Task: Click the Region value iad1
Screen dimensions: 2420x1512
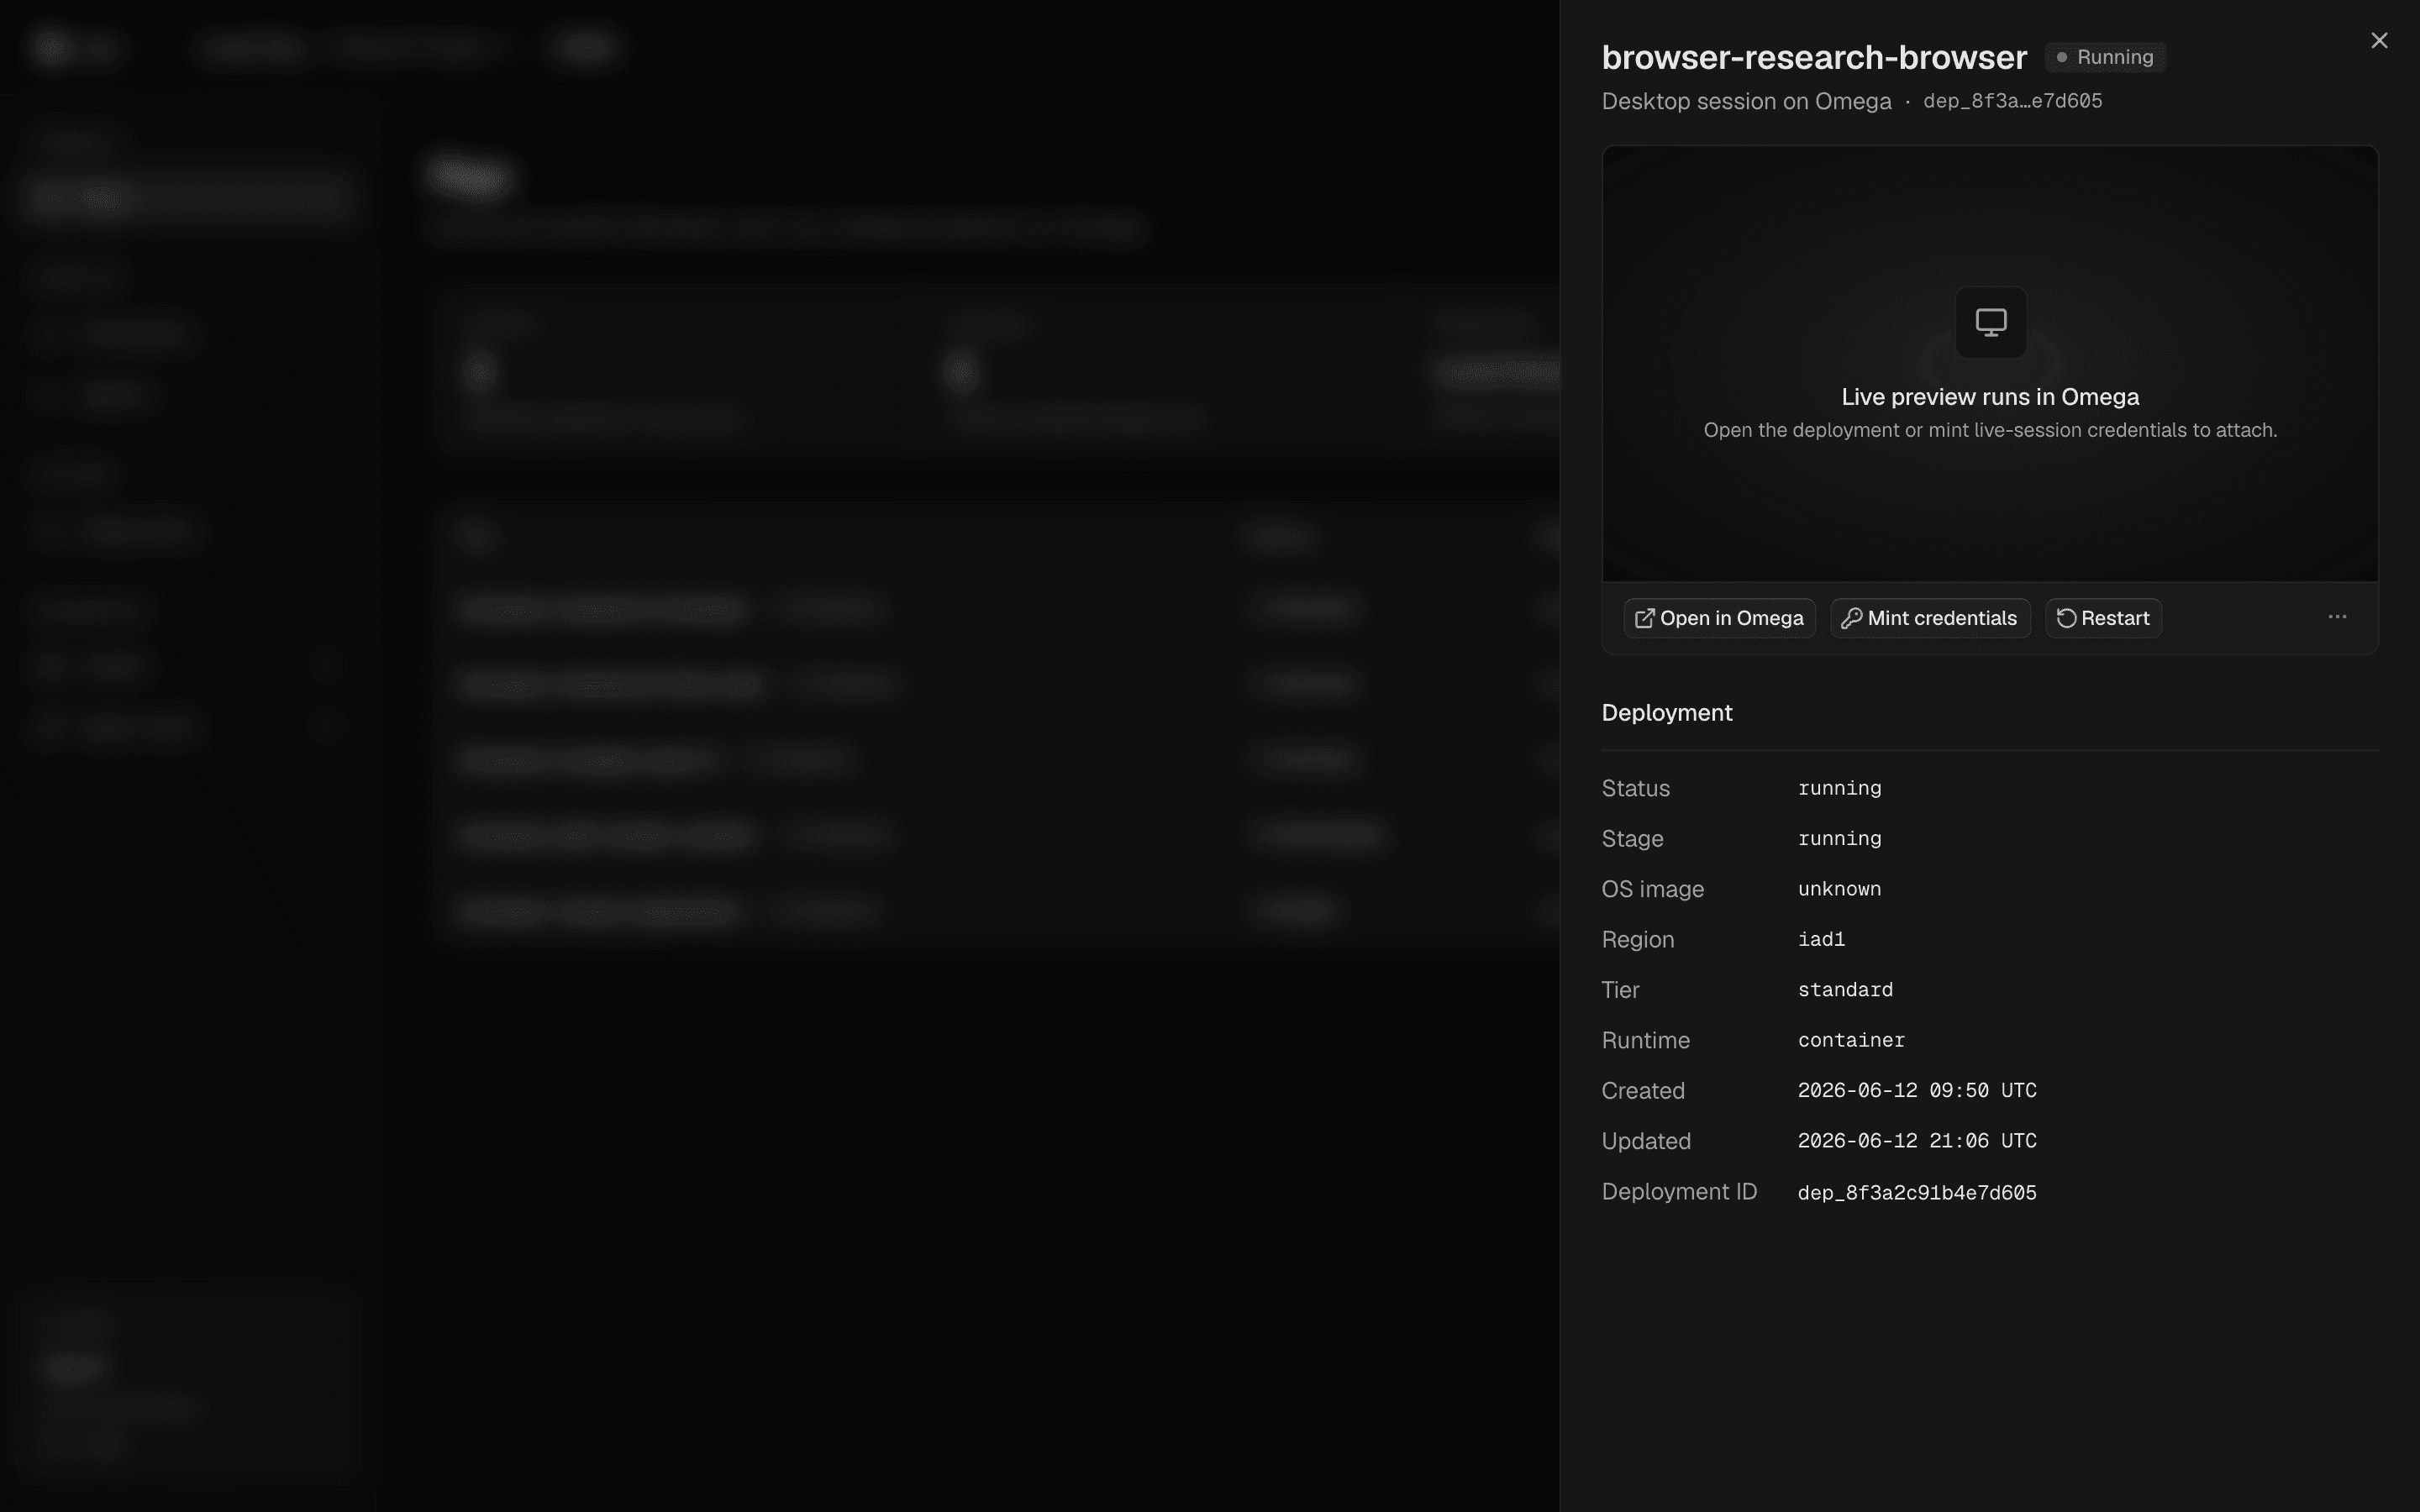Action: coord(1821,939)
